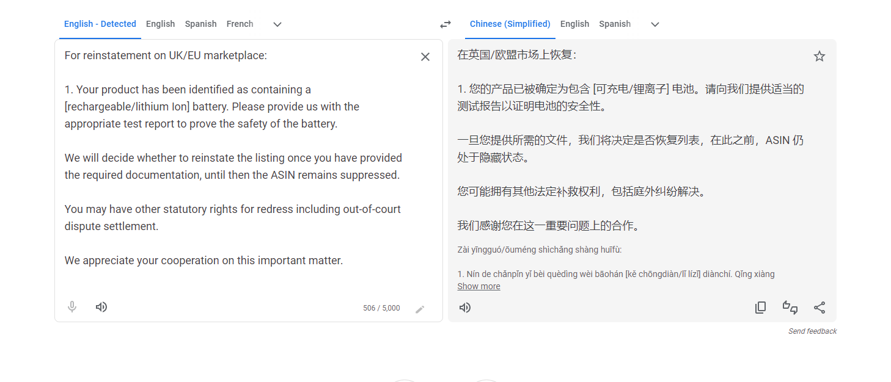
Task: Expand more target languages dropdown
Action: (655, 24)
